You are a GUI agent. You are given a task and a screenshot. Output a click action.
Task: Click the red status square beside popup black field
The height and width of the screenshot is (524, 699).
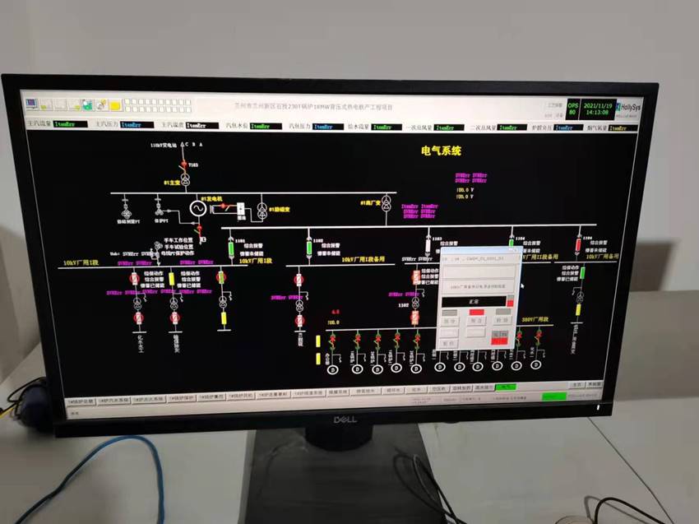pos(509,303)
